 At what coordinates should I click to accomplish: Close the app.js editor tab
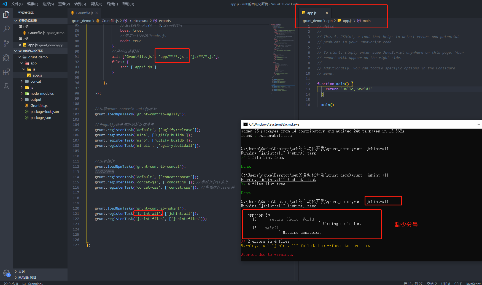coord(327,13)
